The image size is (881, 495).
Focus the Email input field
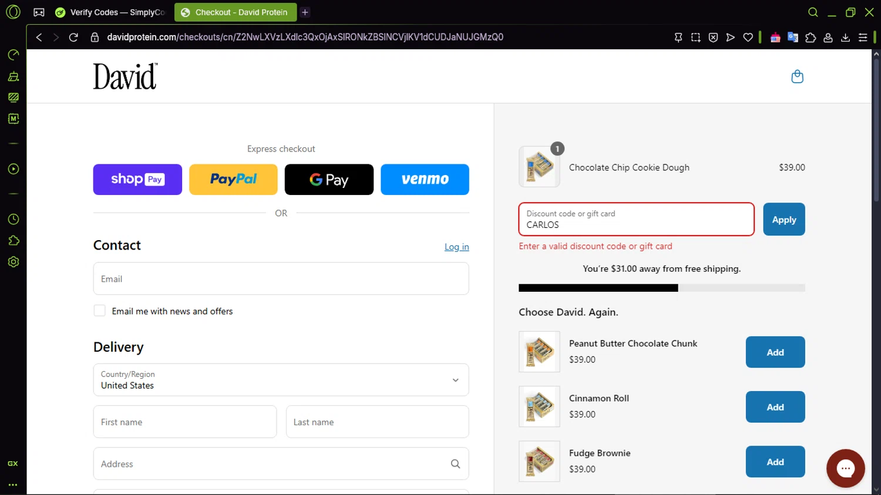281,279
